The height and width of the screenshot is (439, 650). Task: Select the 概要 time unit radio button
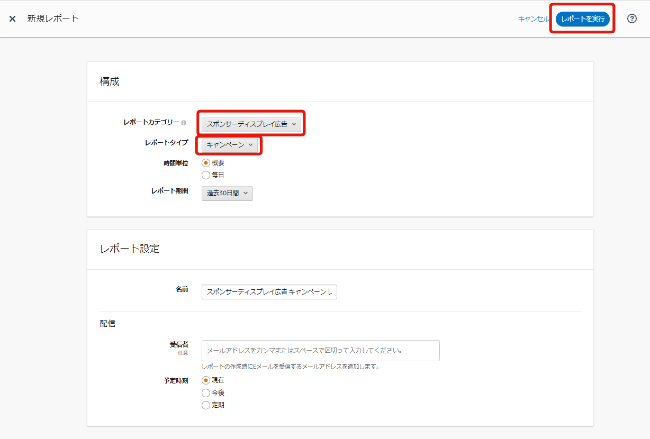coord(206,163)
